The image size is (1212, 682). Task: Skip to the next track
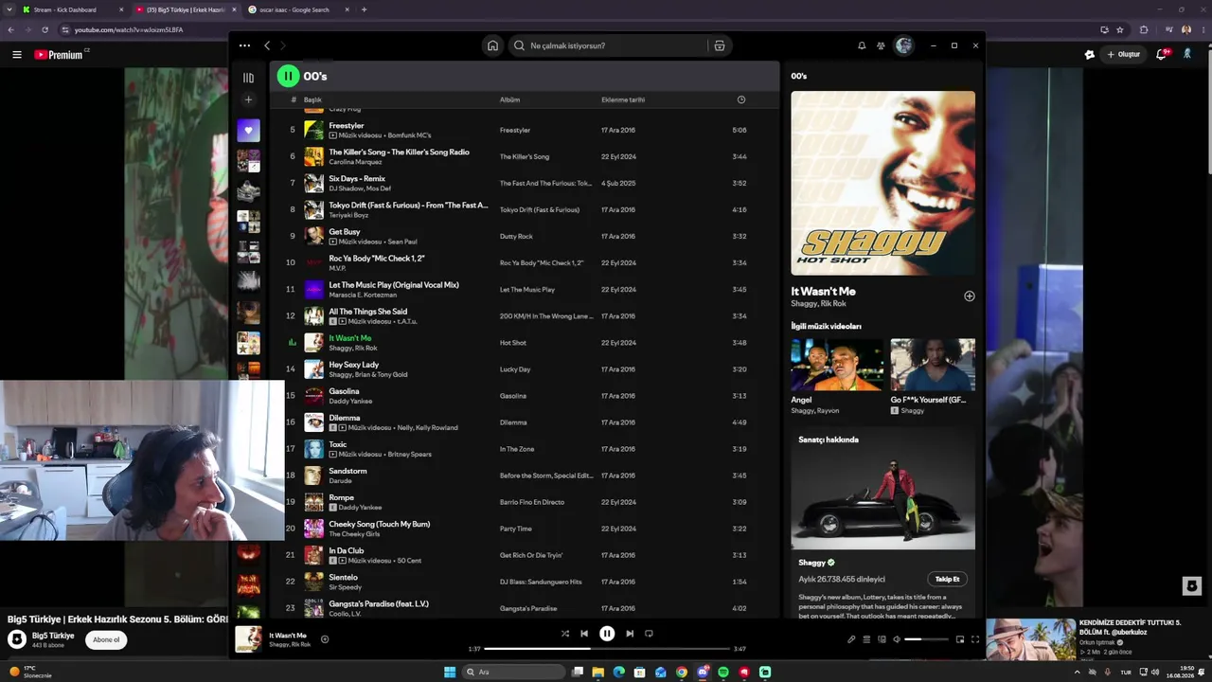[x=630, y=634]
